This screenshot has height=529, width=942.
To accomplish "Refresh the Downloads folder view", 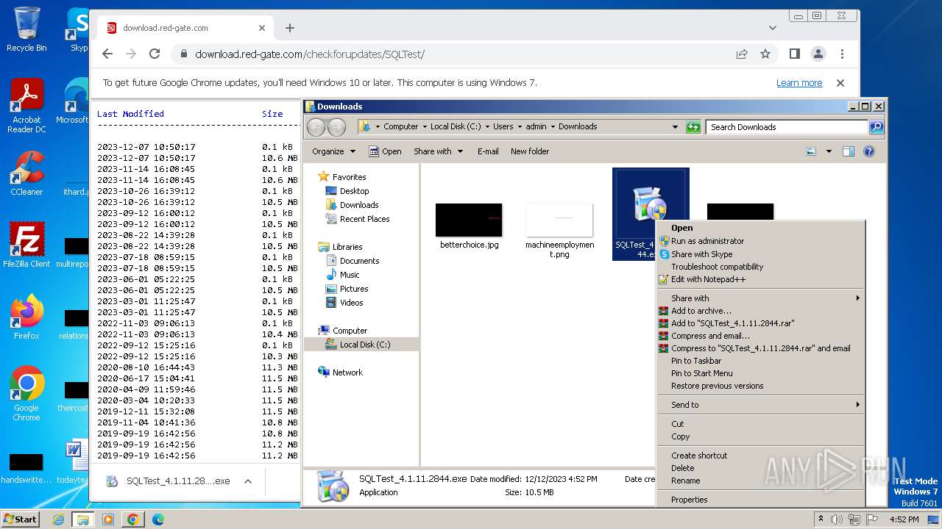I will [693, 127].
